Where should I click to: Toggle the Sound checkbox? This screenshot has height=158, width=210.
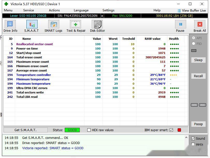[x=193, y=138]
